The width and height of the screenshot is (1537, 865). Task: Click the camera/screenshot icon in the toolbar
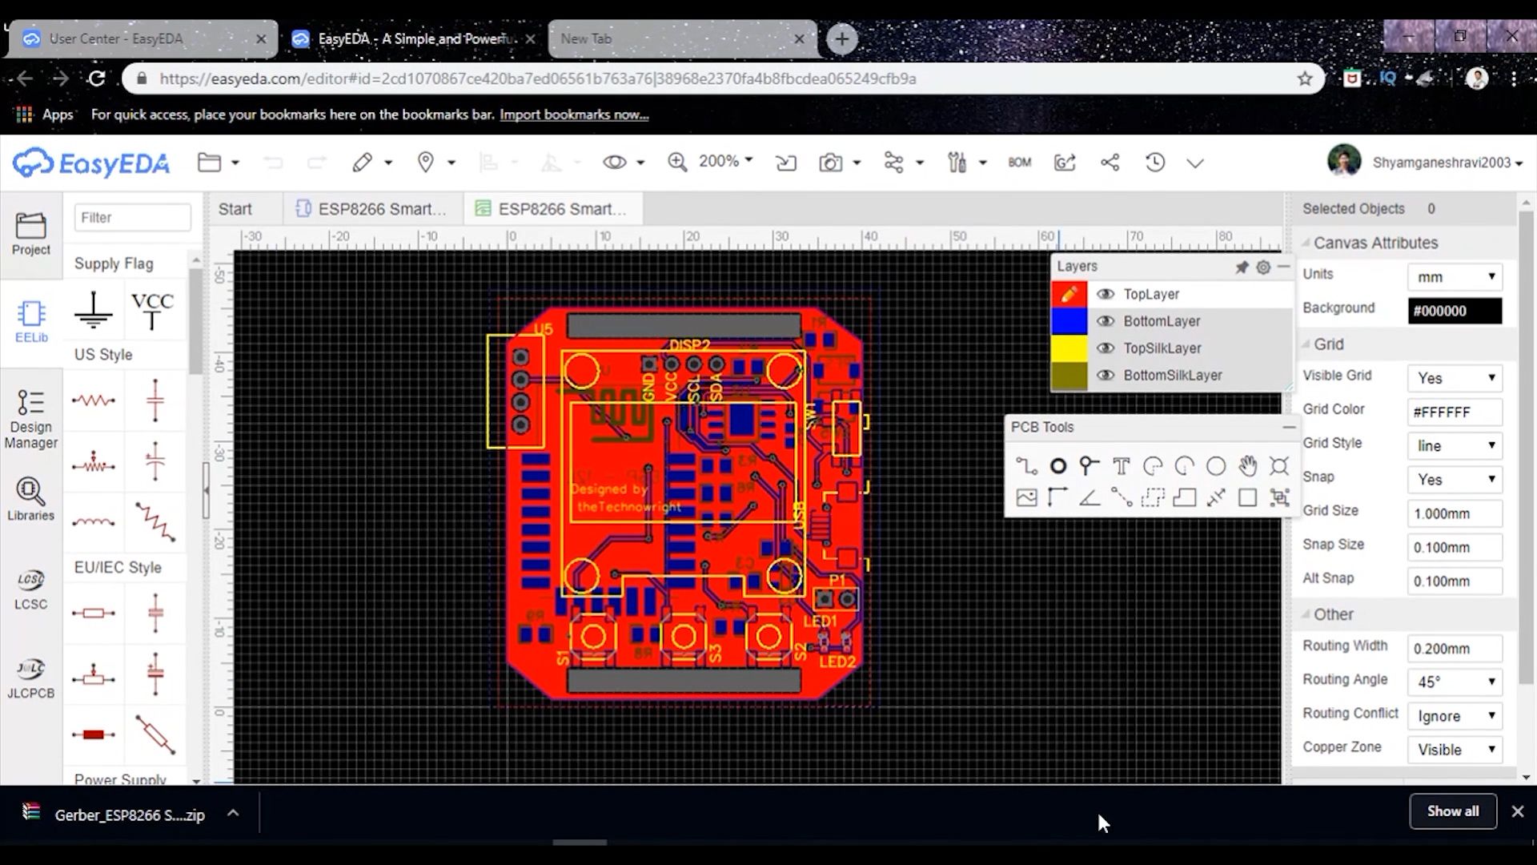click(831, 162)
